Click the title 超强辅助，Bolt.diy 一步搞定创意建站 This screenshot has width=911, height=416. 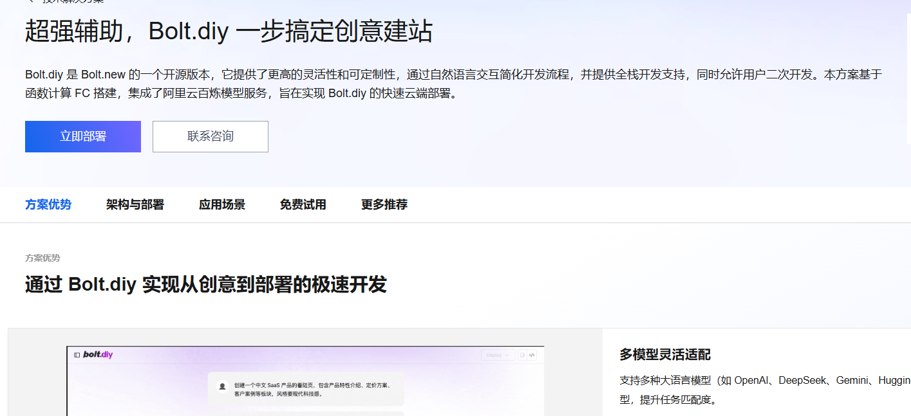point(229,32)
